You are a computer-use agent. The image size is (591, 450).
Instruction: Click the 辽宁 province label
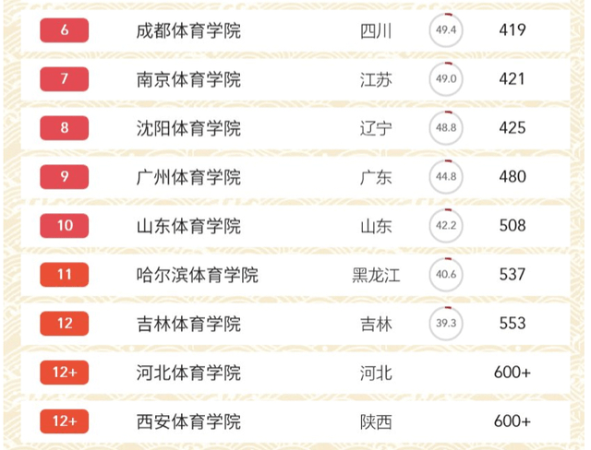(376, 128)
